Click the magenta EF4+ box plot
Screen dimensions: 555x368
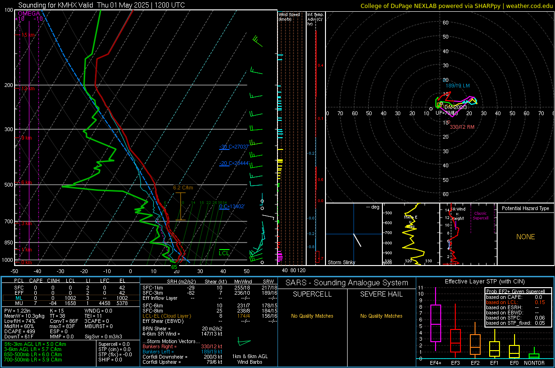[436, 319]
